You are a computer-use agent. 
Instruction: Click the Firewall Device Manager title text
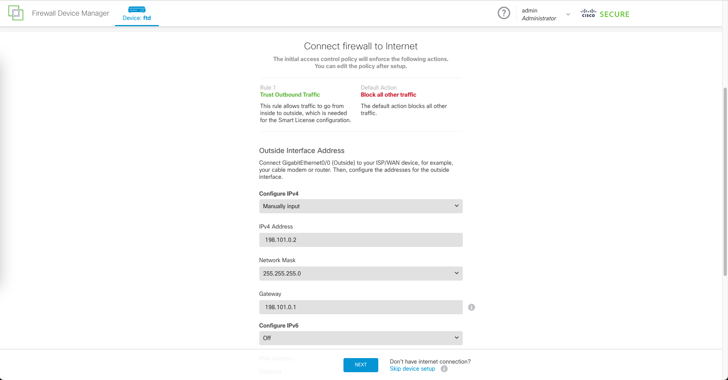coord(70,13)
